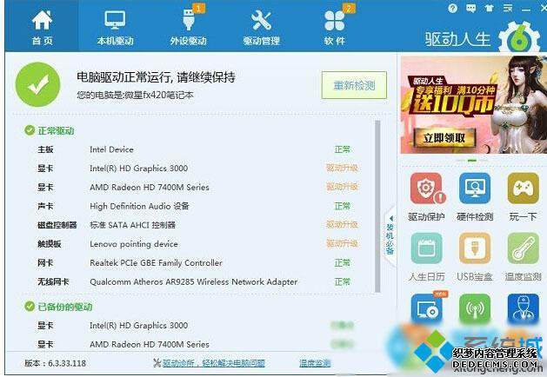Screen dimensions: 547x377
Task: Click 驱动升级 for Intel(R) HD Graphics 3000
Action: (x=342, y=169)
